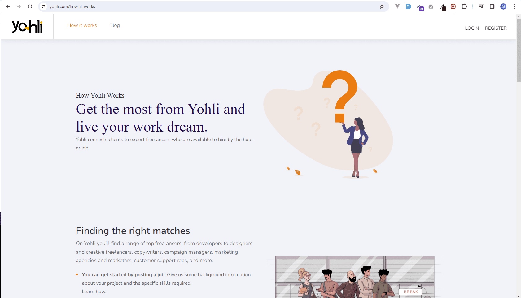The image size is (521, 298).
Task: Bookmark this page with the star icon
Action: [382, 6]
